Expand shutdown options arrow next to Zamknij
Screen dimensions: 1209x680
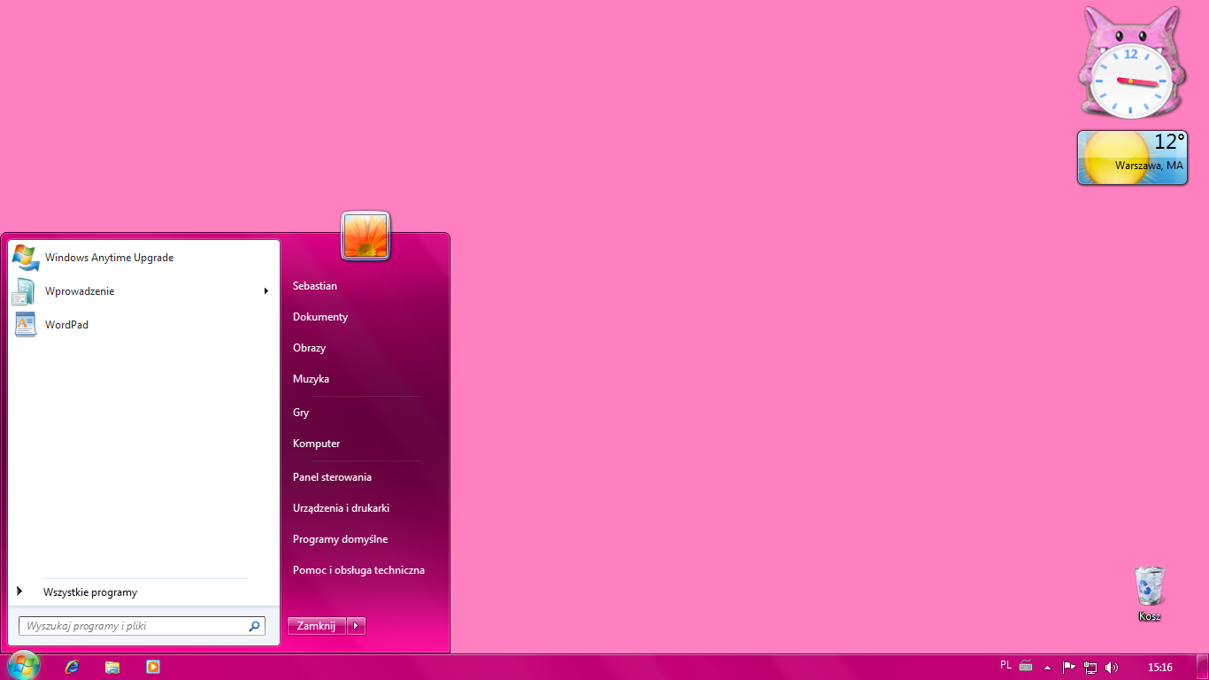pos(356,626)
